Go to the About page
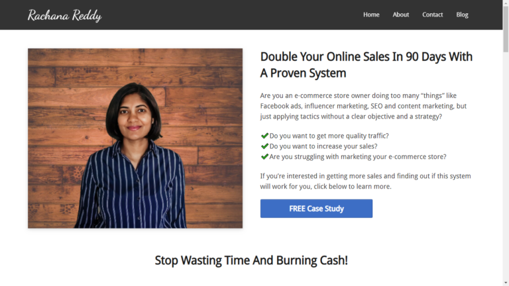509x286 pixels. pos(400,15)
